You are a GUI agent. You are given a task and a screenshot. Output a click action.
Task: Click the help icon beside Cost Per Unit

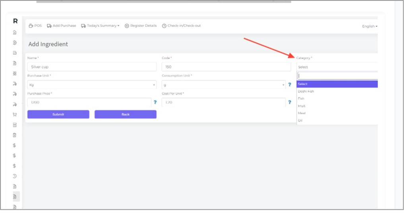pos(290,102)
